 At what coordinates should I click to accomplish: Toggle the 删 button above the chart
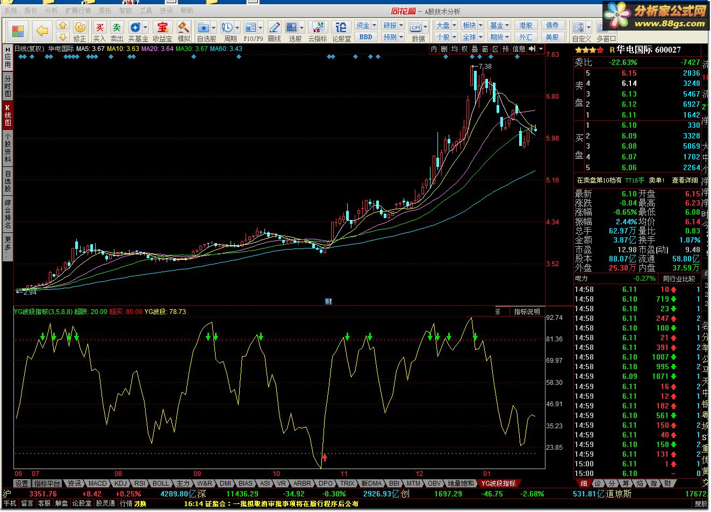(x=444, y=49)
